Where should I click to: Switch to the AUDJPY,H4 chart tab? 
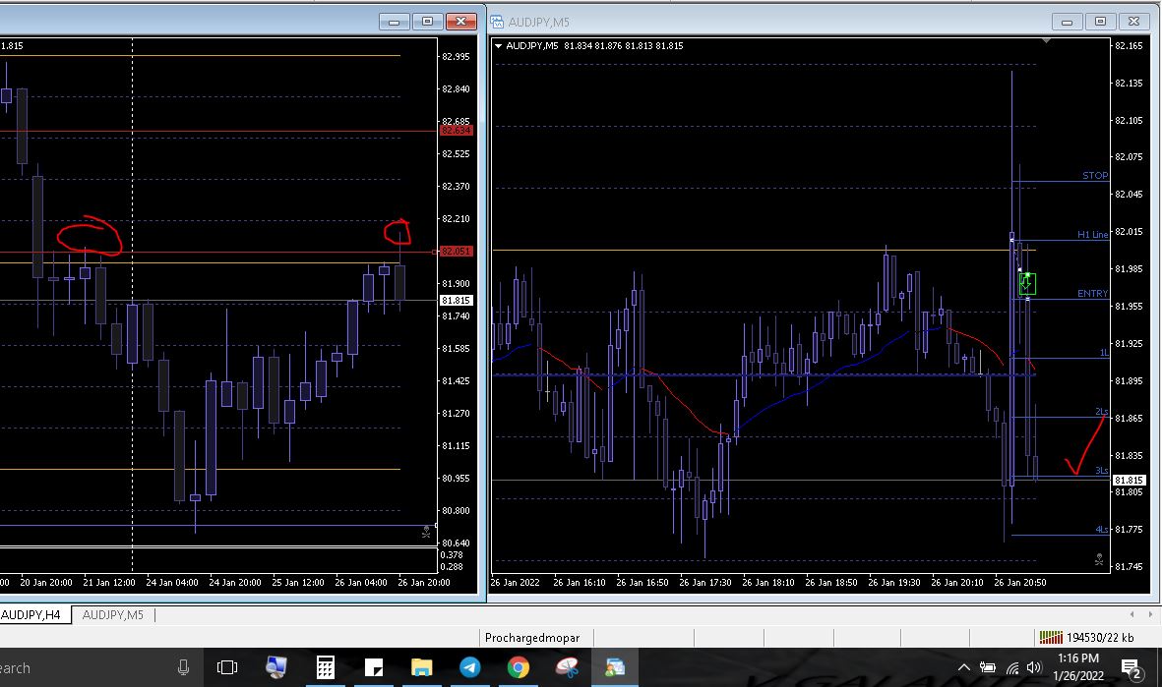pos(32,615)
